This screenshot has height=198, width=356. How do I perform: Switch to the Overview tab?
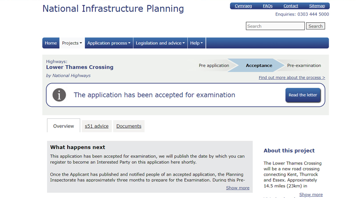click(x=64, y=126)
